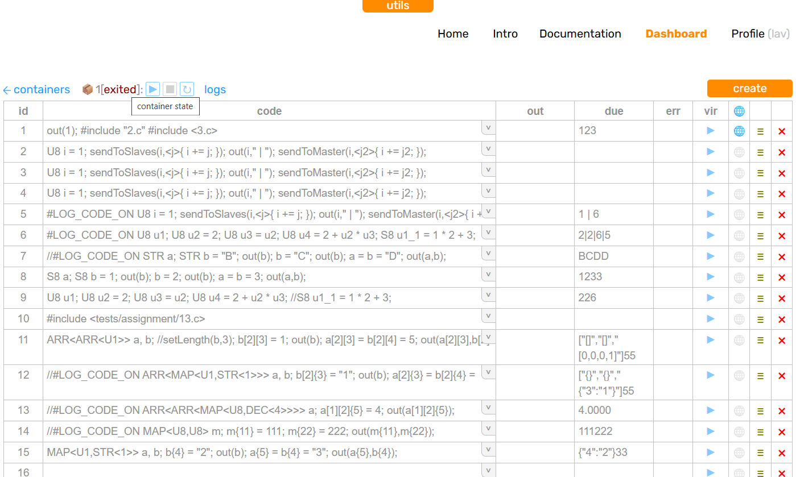Expand code cell of row 9
Image resolution: width=796 pixels, height=477 pixels.
488,295
